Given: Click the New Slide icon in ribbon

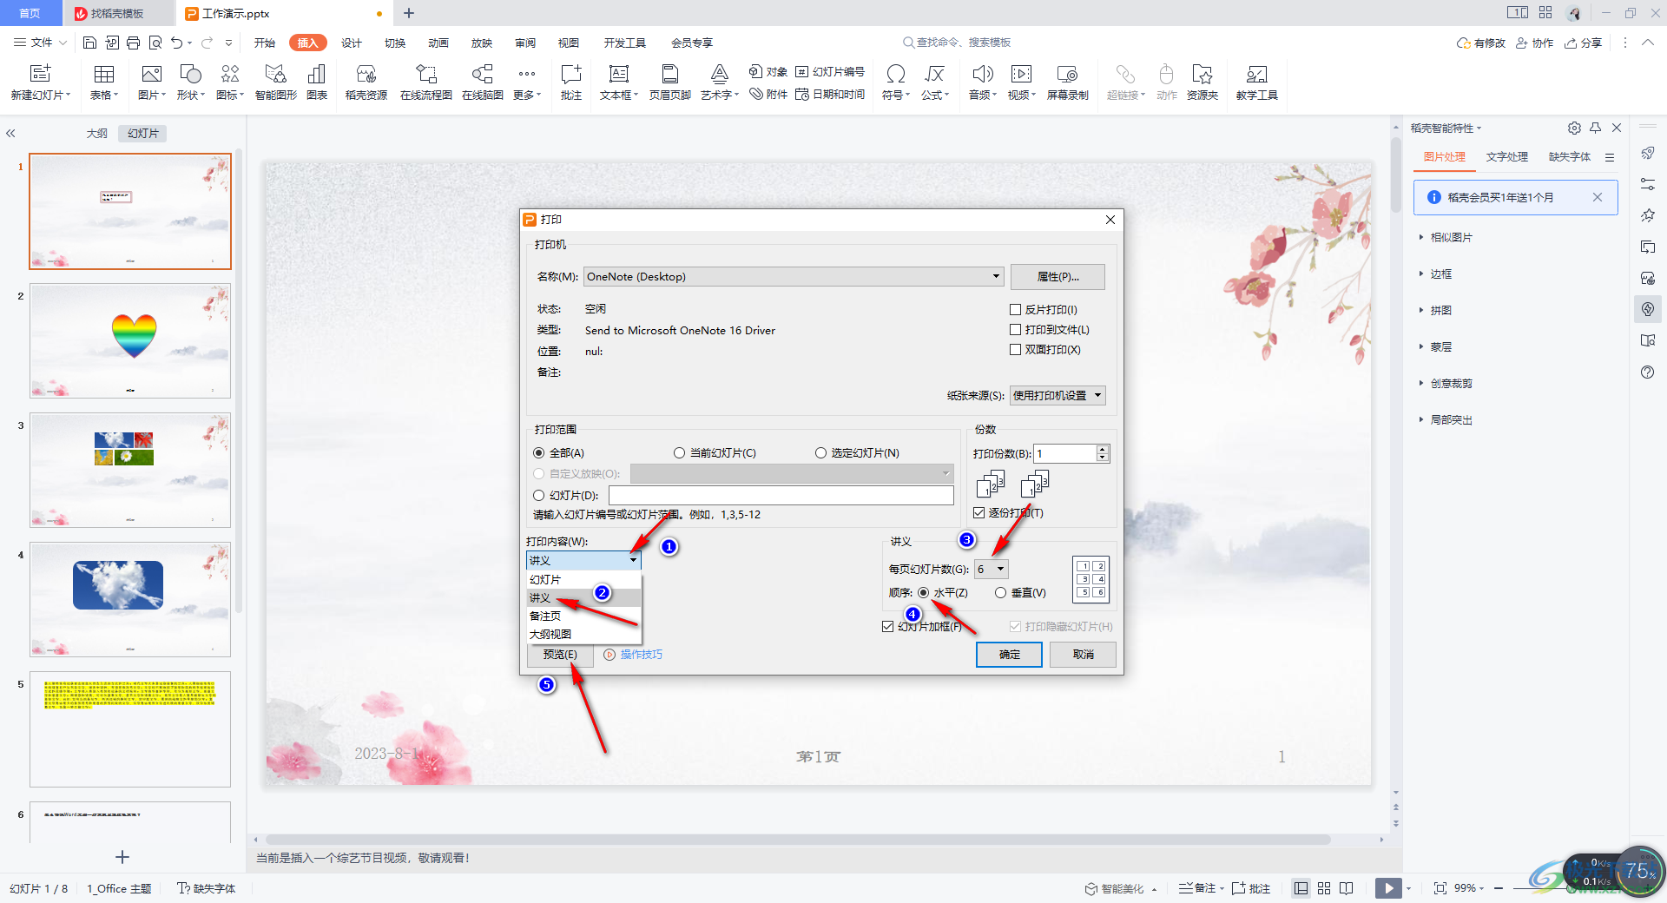Looking at the screenshot, I should click(x=40, y=74).
